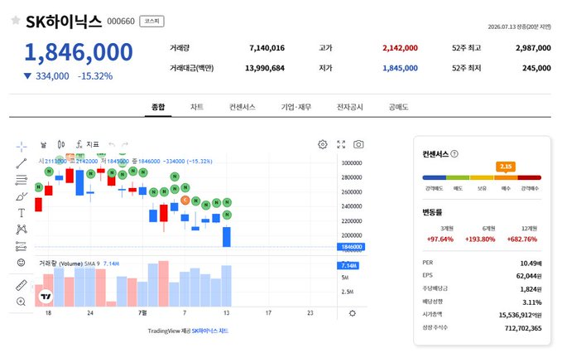Activate the zoom-in magnifier tool
Image resolution: width=562 pixels, height=353 pixels.
click(x=22, y=302)
